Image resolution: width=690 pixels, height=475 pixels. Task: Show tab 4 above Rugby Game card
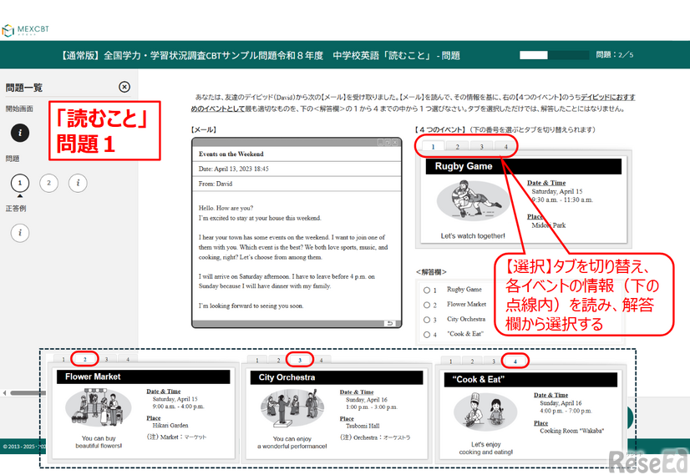(505, 147)
